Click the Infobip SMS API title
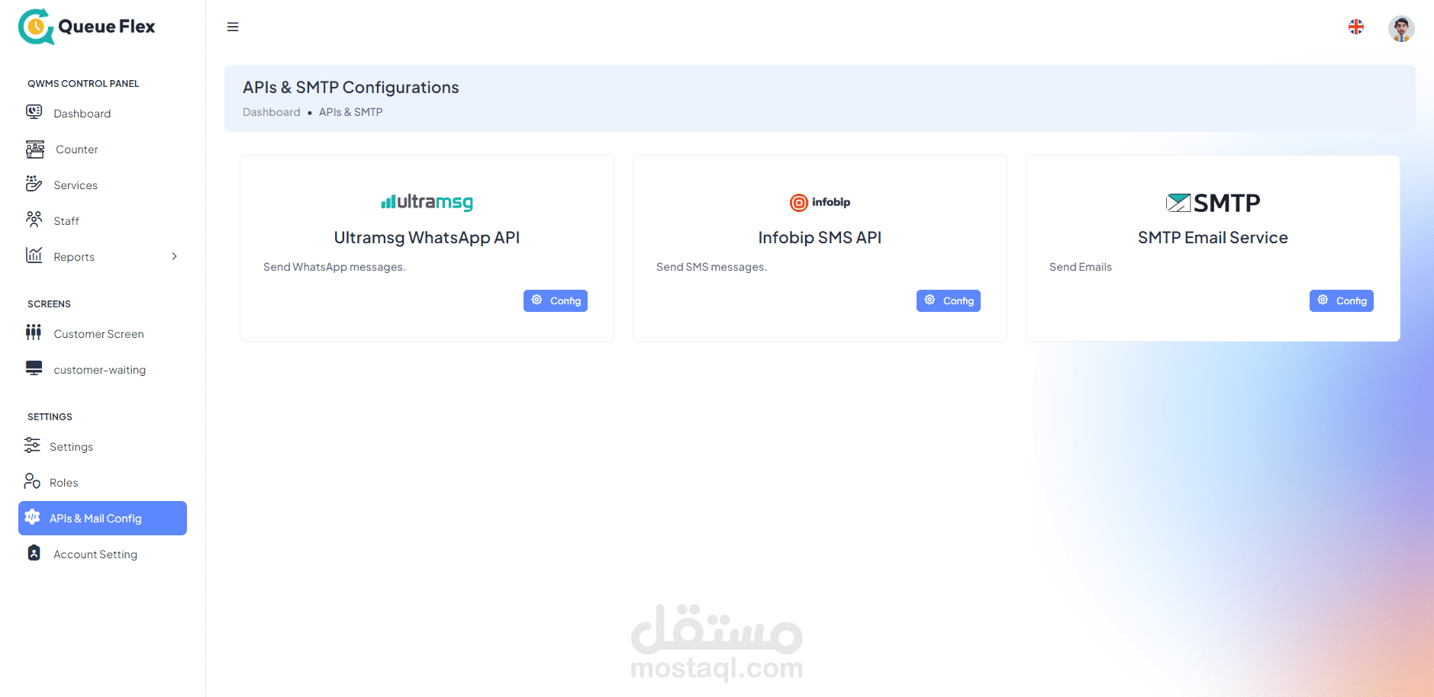1434x697 pixels. (x=820, y=238)
